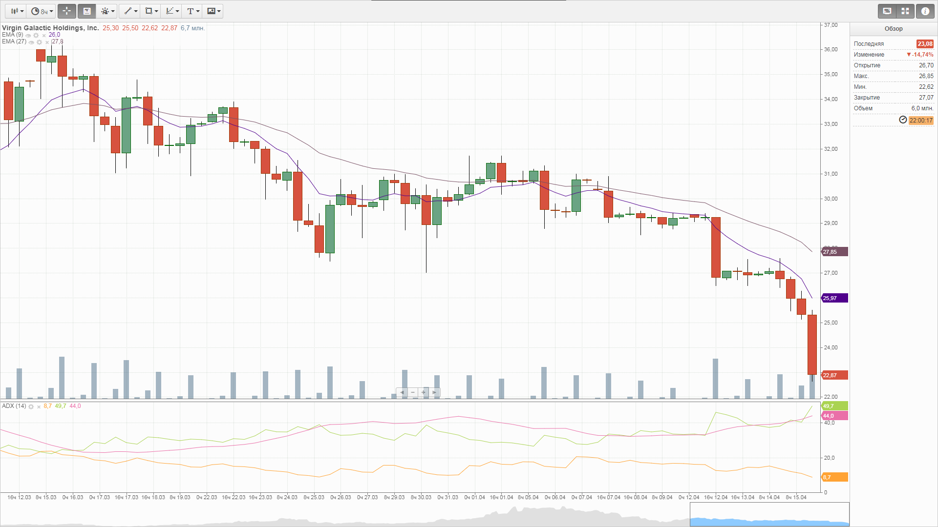
Task: Open the info panel button
Action: (x=925, y=11)
